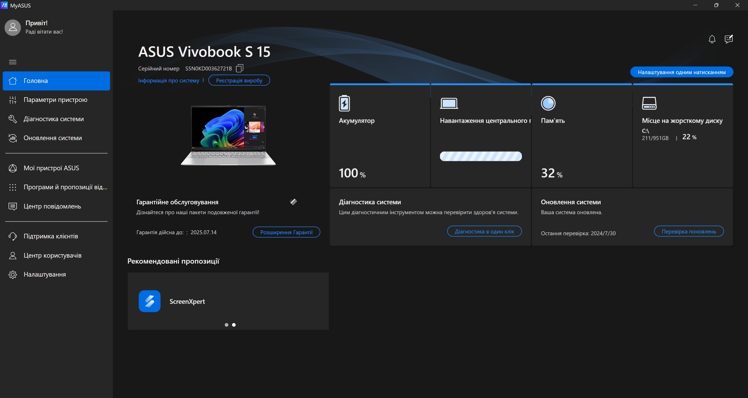Click the warranty tag icon
Image resolution: width=748 pixels, height=398 pixels.
[x=293, y=202]
